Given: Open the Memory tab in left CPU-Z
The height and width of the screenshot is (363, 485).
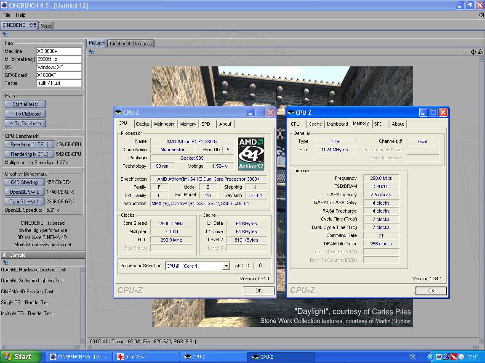Looking at the screenshot, I should 188,124.
